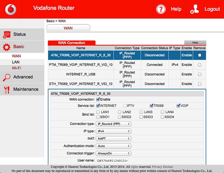Toggle WAN connection Enable checkbox
The width and height of the screenshot is (224, 173).
click(x=98, y=99)
